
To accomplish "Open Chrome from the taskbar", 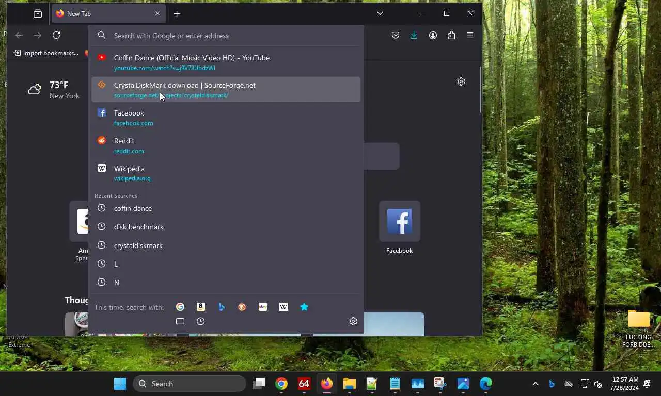I will tap(281, 384).
